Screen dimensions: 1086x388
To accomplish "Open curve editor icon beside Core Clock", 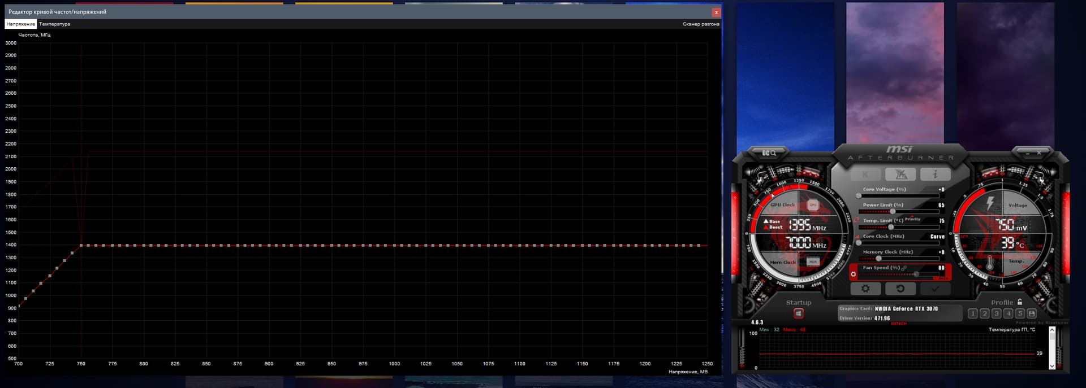I will 857,236.
